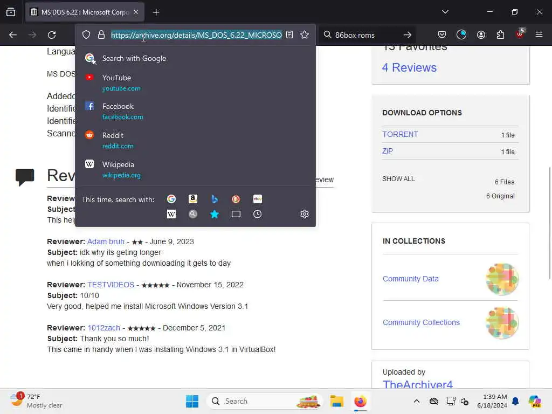Open the notifications bell
The image size is (552, 414).
(x=515, y=401)
